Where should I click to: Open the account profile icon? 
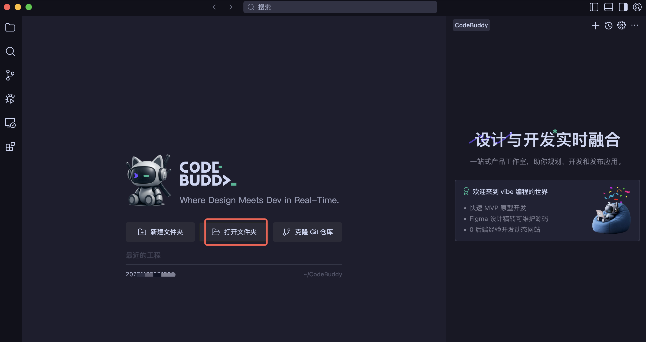pyautogui.click(x=637, y=7)
